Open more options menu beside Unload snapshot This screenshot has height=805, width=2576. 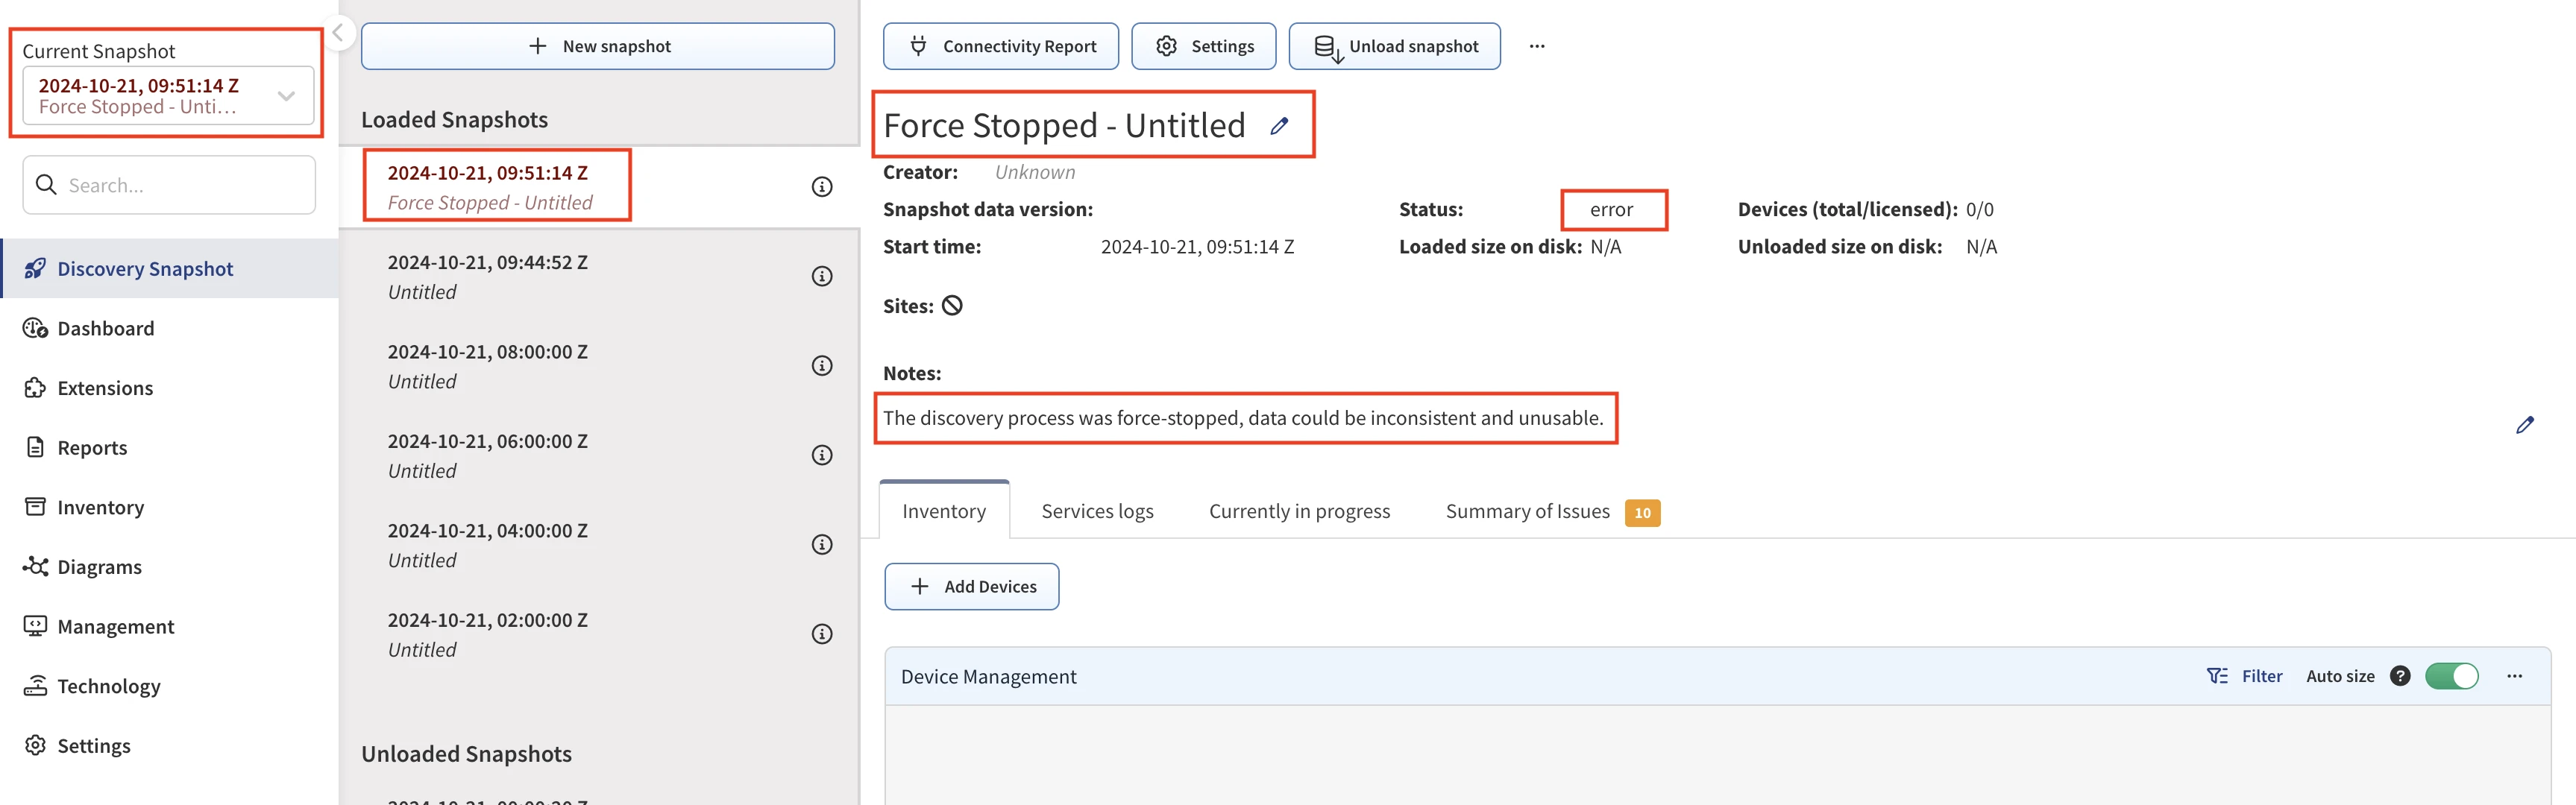click(1536, 46)
